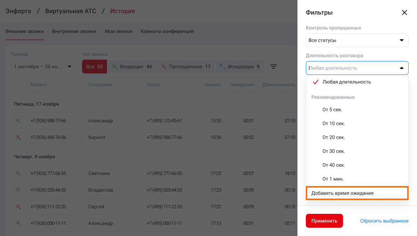Image resolution: width=417 pixels, height=236 pixels.
Task: Click missed call icon in Кирилл row
Action: (x=17, y=137)
